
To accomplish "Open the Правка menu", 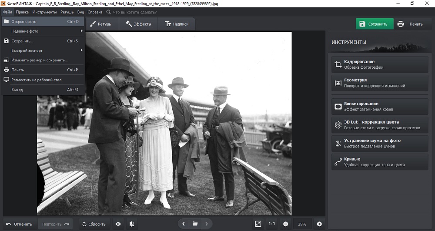I will pyautogui.click(x=22, y=12).
